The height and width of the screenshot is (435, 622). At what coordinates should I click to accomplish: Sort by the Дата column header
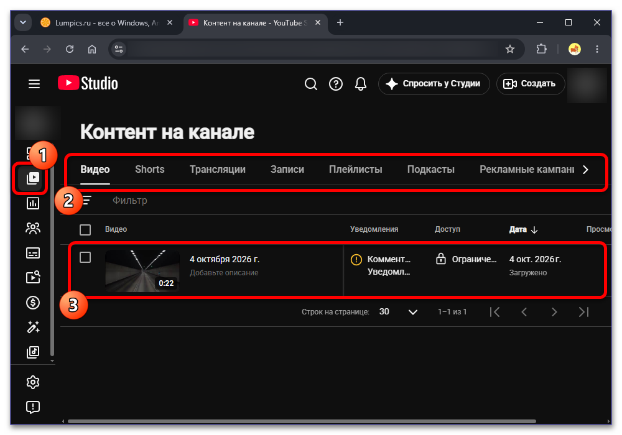click(x=523, y=229)
